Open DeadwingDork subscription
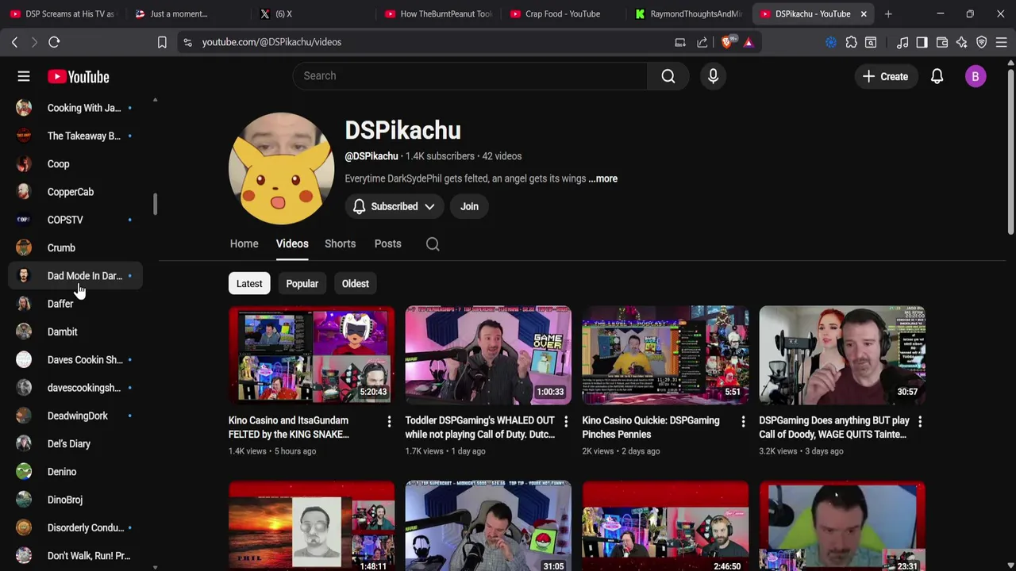This screenshot has width=1016, height=571. tap(75, 416)
